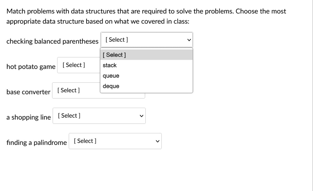Click the Match problems question instructions text
This screenshot has width=313, height=191.
click(x=146, y=16)
